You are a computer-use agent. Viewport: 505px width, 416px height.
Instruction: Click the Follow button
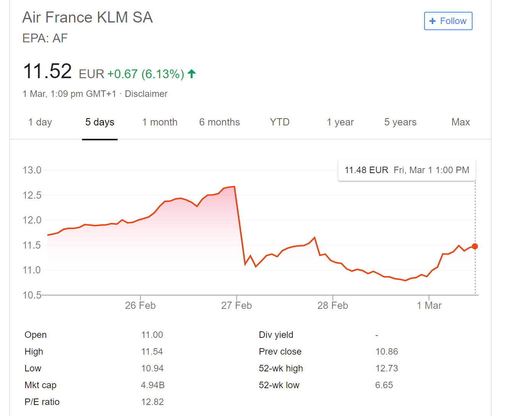click(x=448, y=21)
